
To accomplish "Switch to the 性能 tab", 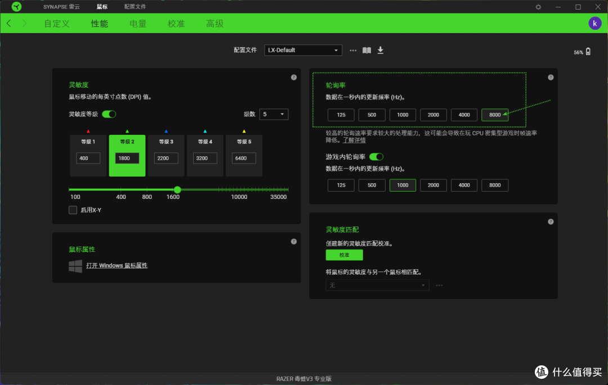I will (99, 24).
